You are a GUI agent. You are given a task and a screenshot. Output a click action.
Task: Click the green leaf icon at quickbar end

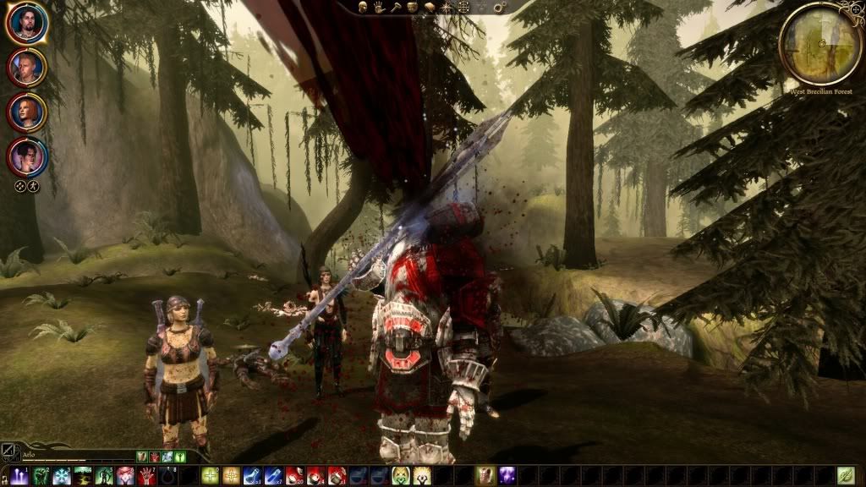point(845,476)
